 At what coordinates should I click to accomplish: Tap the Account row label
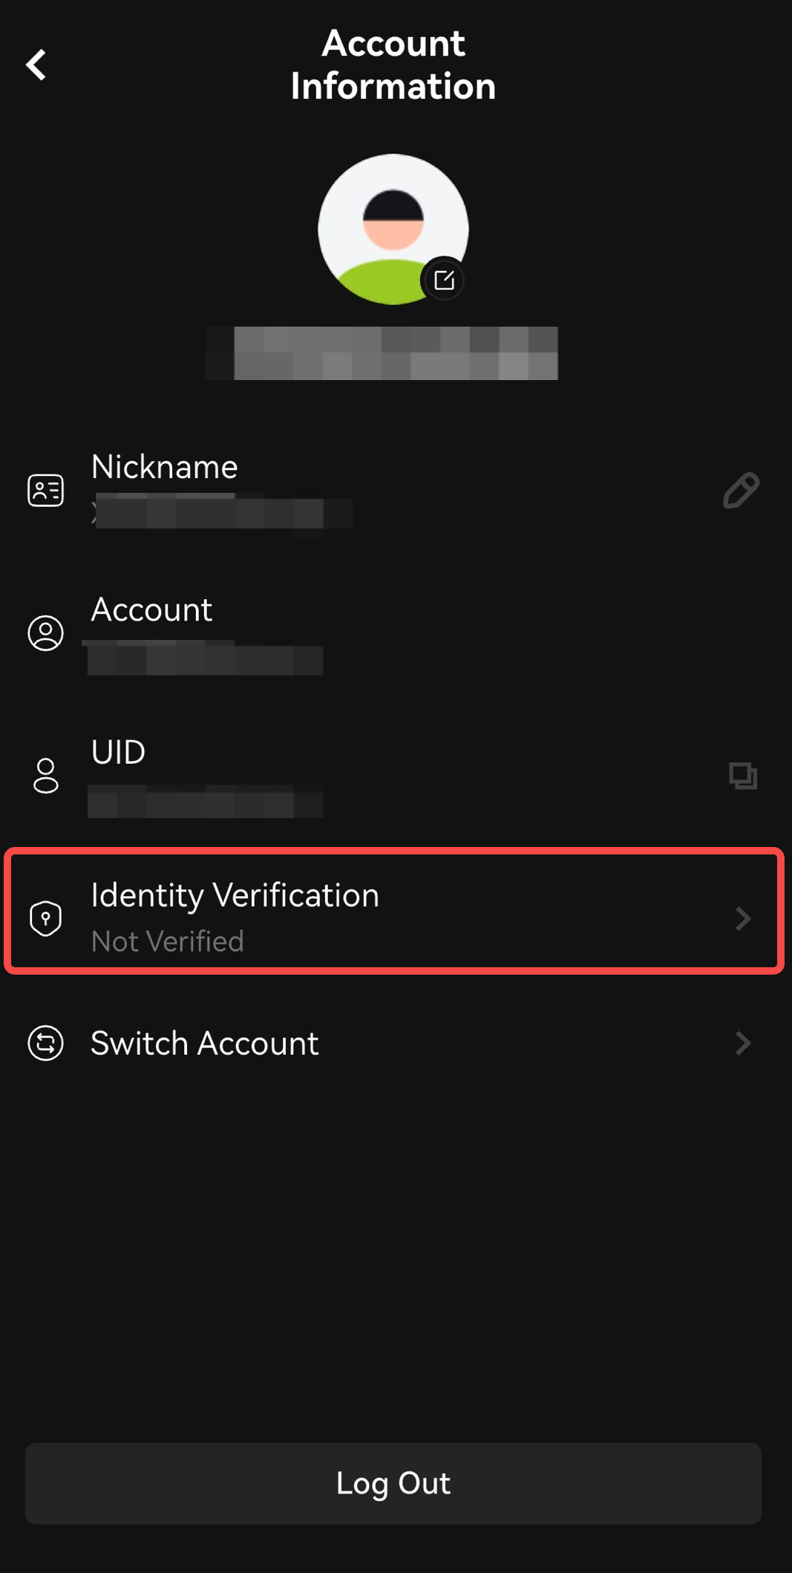click(x=151, y=609)
